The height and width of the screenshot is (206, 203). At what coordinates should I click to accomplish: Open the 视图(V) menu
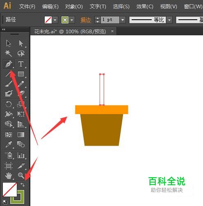click(169, 6)
